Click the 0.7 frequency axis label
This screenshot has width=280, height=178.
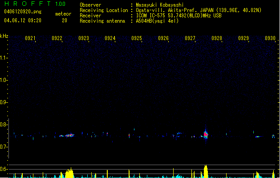click(4, 147)
